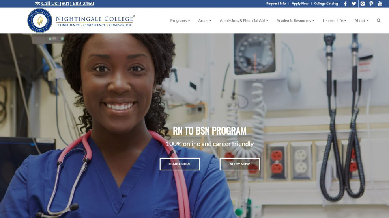Click the LEARN MORE button
Viewport: 389px width, 218px height.
[180, 164]
